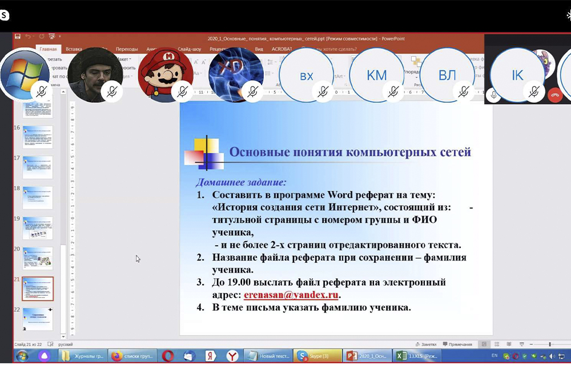The image size is (571, 381).
Task: Click the Windows Start button
Action: point(22,356)
